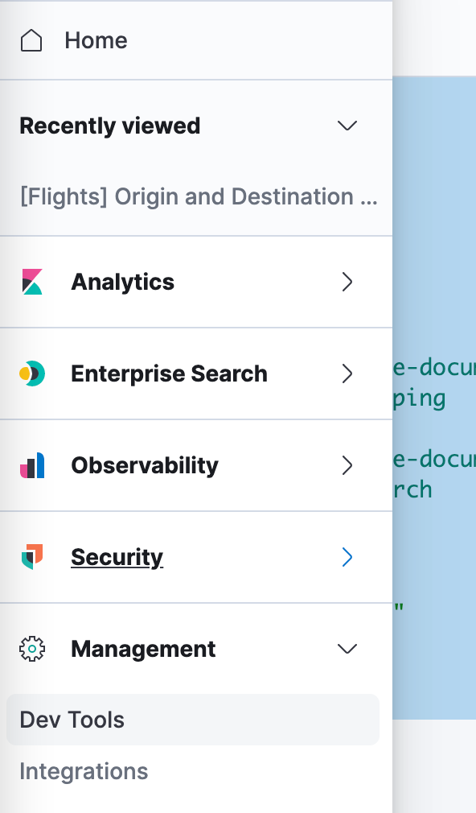Collapse the Management section chevron
This screenshot has width=476, height=813.
coord(347,649)
